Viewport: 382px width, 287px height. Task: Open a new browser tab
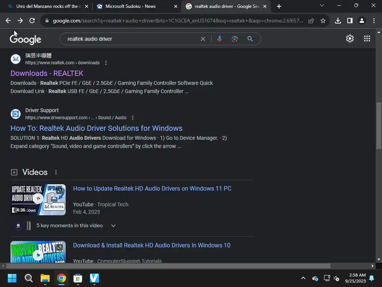pos(279,6)
